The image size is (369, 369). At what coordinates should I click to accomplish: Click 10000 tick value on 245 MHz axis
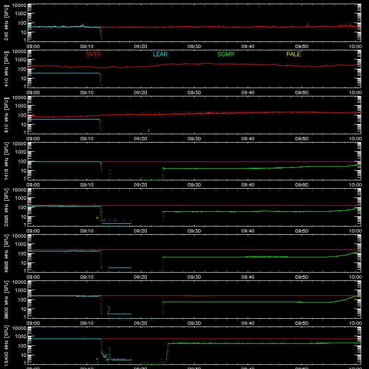19,6
